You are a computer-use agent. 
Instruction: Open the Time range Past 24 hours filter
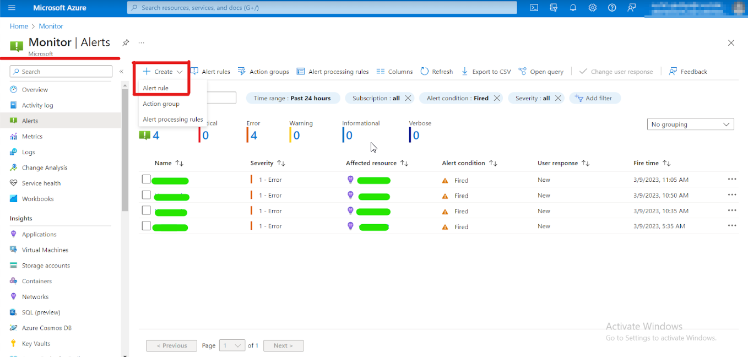click(292, 98)
